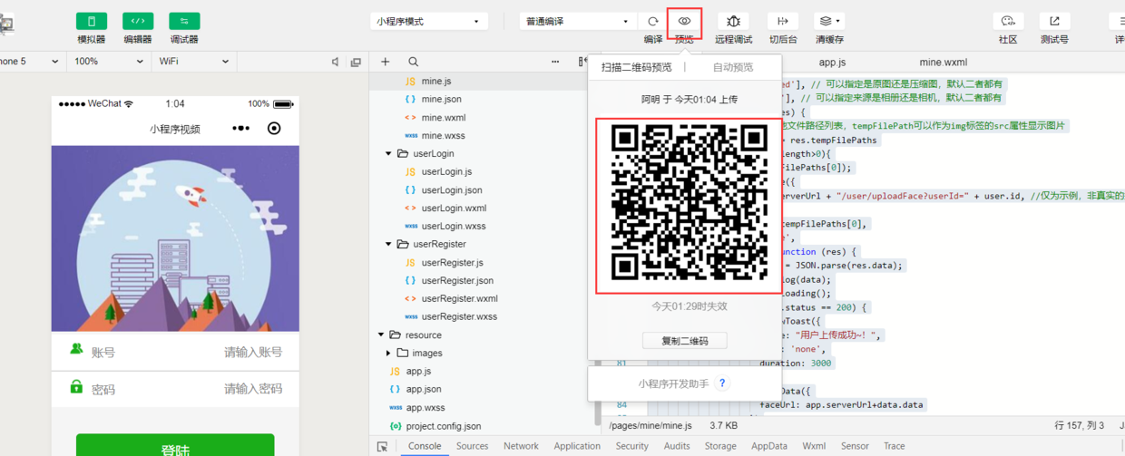This screenshot has height=456, width=1125.
Task: Click the 小程序开发助手 help question icon
Action: coord(723,383)
